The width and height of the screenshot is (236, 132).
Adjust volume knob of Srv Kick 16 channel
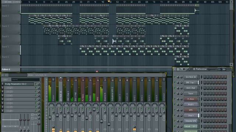pyautogui.click(x=181, y=77)
